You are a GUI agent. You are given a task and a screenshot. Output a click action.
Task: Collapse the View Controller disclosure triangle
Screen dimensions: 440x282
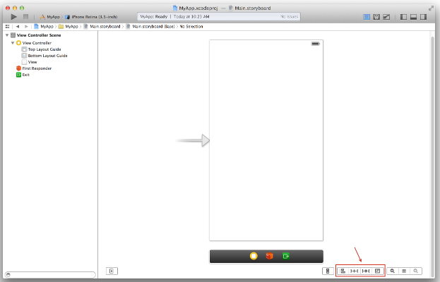tap(13, 42)
